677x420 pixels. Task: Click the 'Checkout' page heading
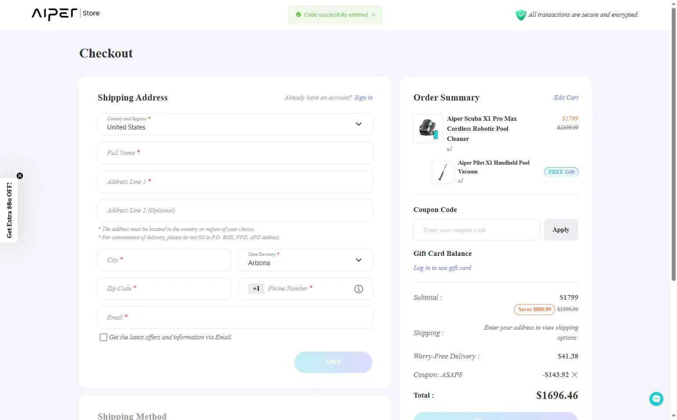click(106, 53)
